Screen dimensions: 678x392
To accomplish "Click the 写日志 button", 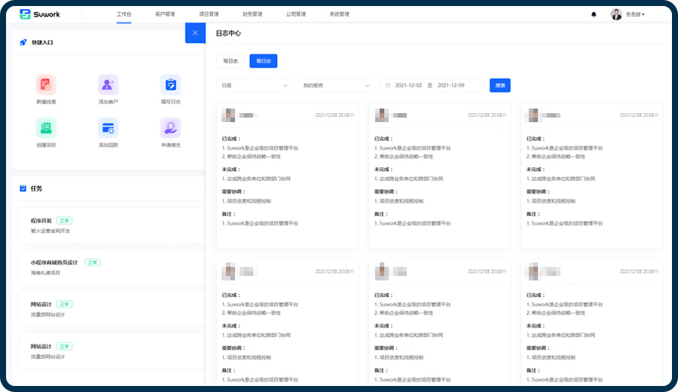I will pyautogui.click(x=231, y=61).
